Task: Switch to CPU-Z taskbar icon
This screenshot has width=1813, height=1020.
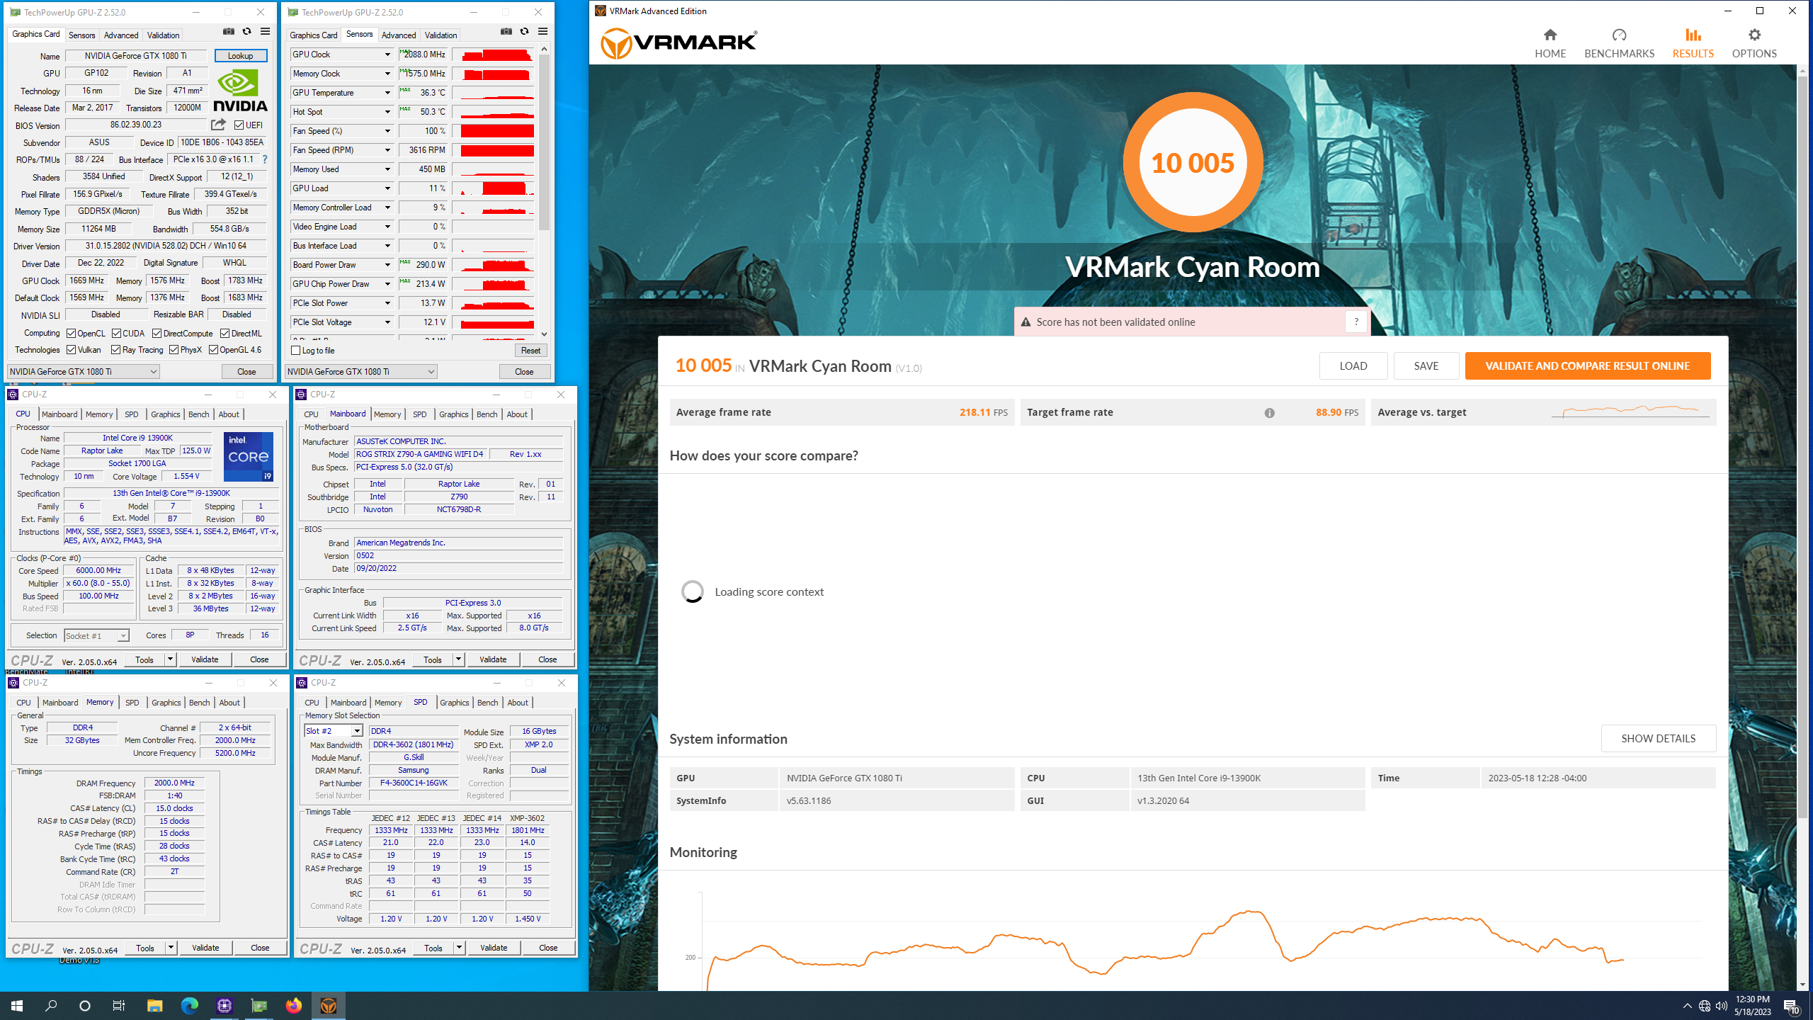Action: click(224, 1005)
